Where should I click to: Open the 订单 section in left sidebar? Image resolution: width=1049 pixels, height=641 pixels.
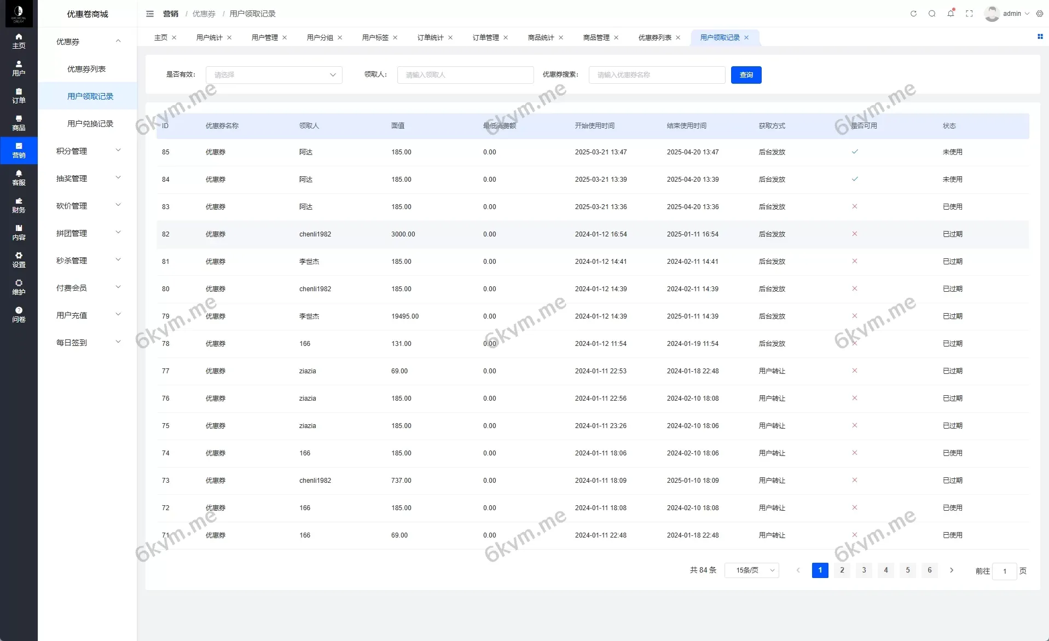point(19,96)
